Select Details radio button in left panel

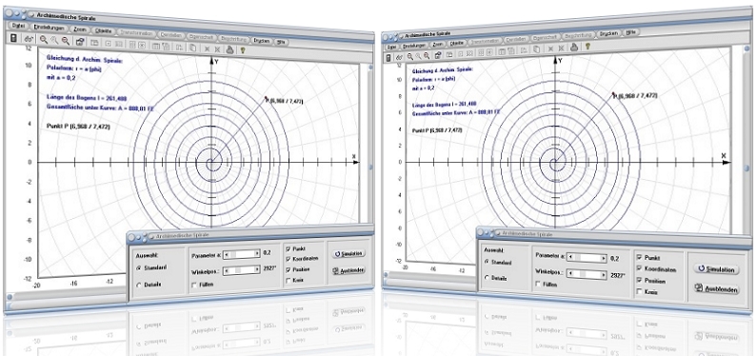[x=139, y=285]
